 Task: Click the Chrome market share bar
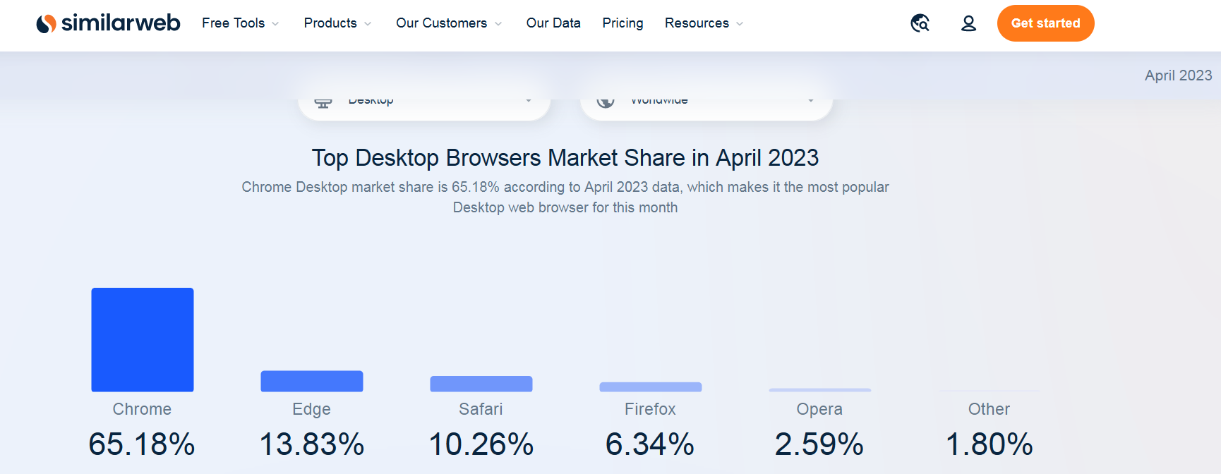(143, 339)
